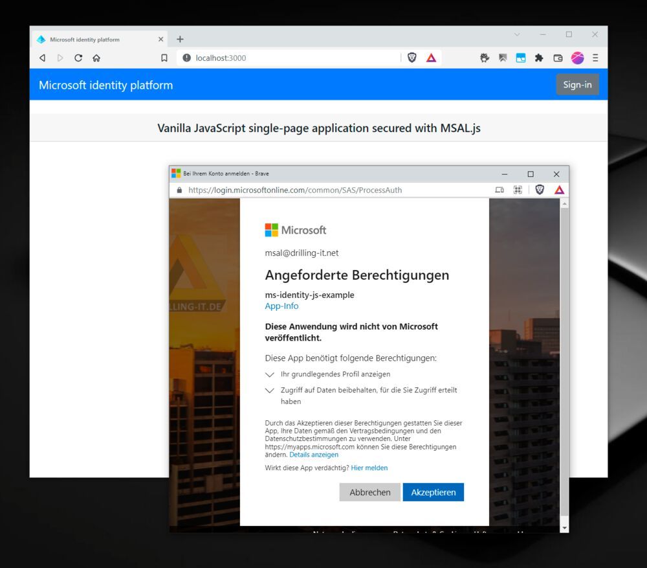Open the 'App-Info' link
Image resolution: width=647 pixels, height=568 pixels.
[x=281, y=306]
